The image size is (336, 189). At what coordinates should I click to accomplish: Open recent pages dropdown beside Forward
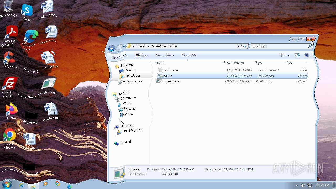pyautogui.click(x=124, y=47)
